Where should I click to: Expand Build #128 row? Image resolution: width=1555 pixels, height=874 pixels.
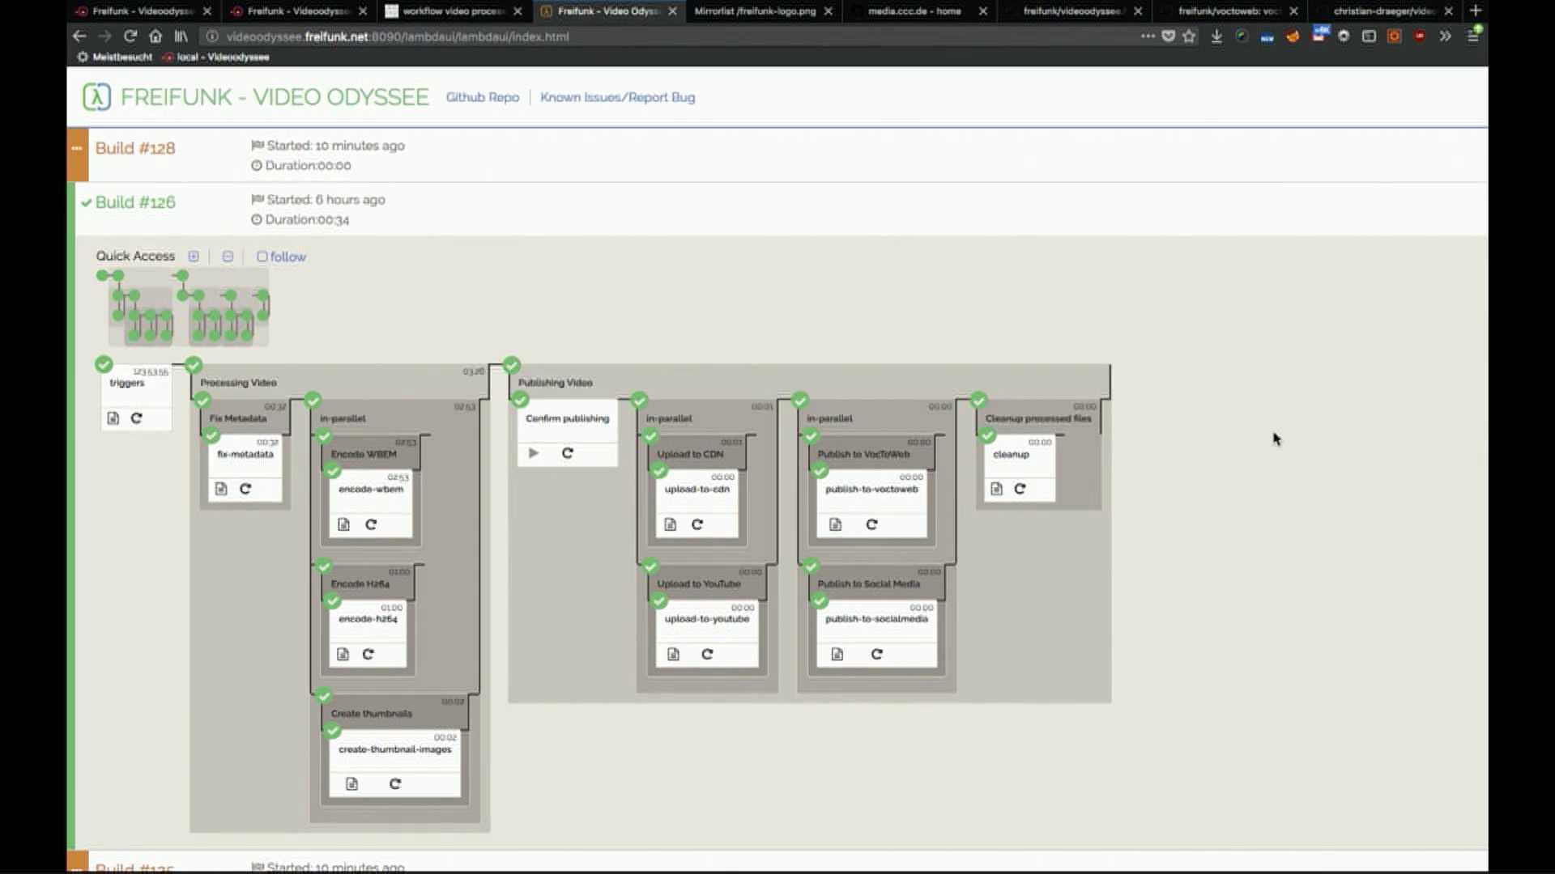[x=135, y=148]
